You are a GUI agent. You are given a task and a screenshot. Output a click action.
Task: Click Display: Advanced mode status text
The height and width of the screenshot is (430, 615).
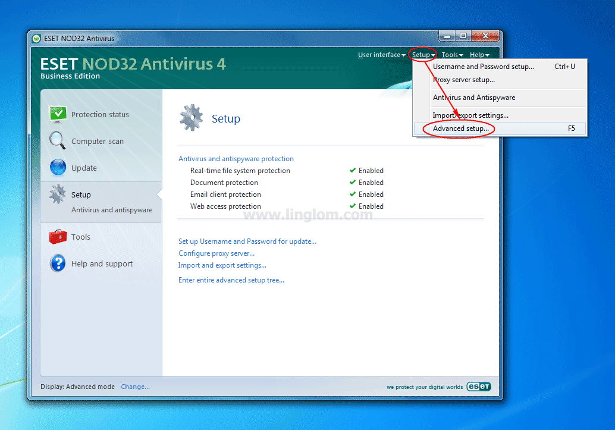pos(78,387)
